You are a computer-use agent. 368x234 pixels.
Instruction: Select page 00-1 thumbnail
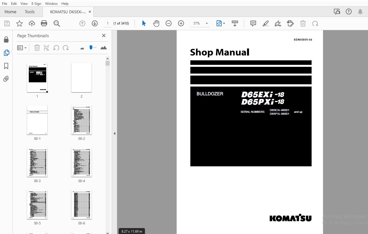click(37, 120)
